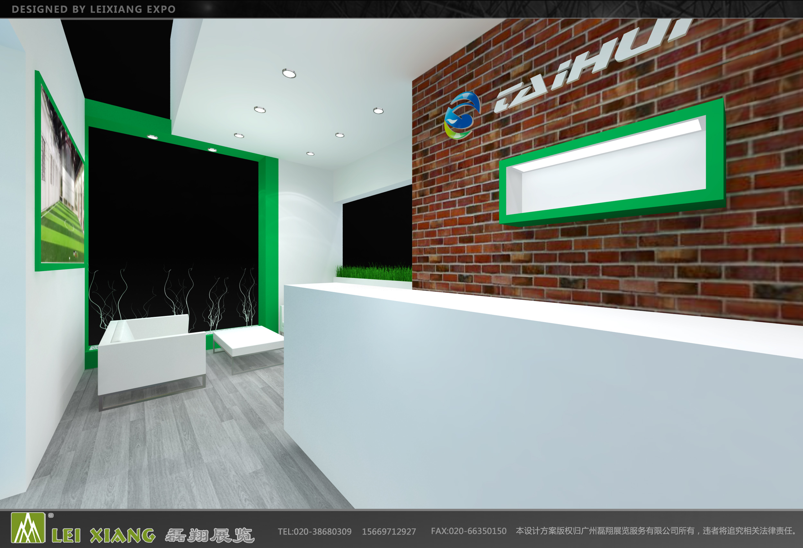Click the DESIGNED BY LEIXIANG EXPO header text
Image resolution: width=803 pixels, height=548 pixels.
point(94,9)
